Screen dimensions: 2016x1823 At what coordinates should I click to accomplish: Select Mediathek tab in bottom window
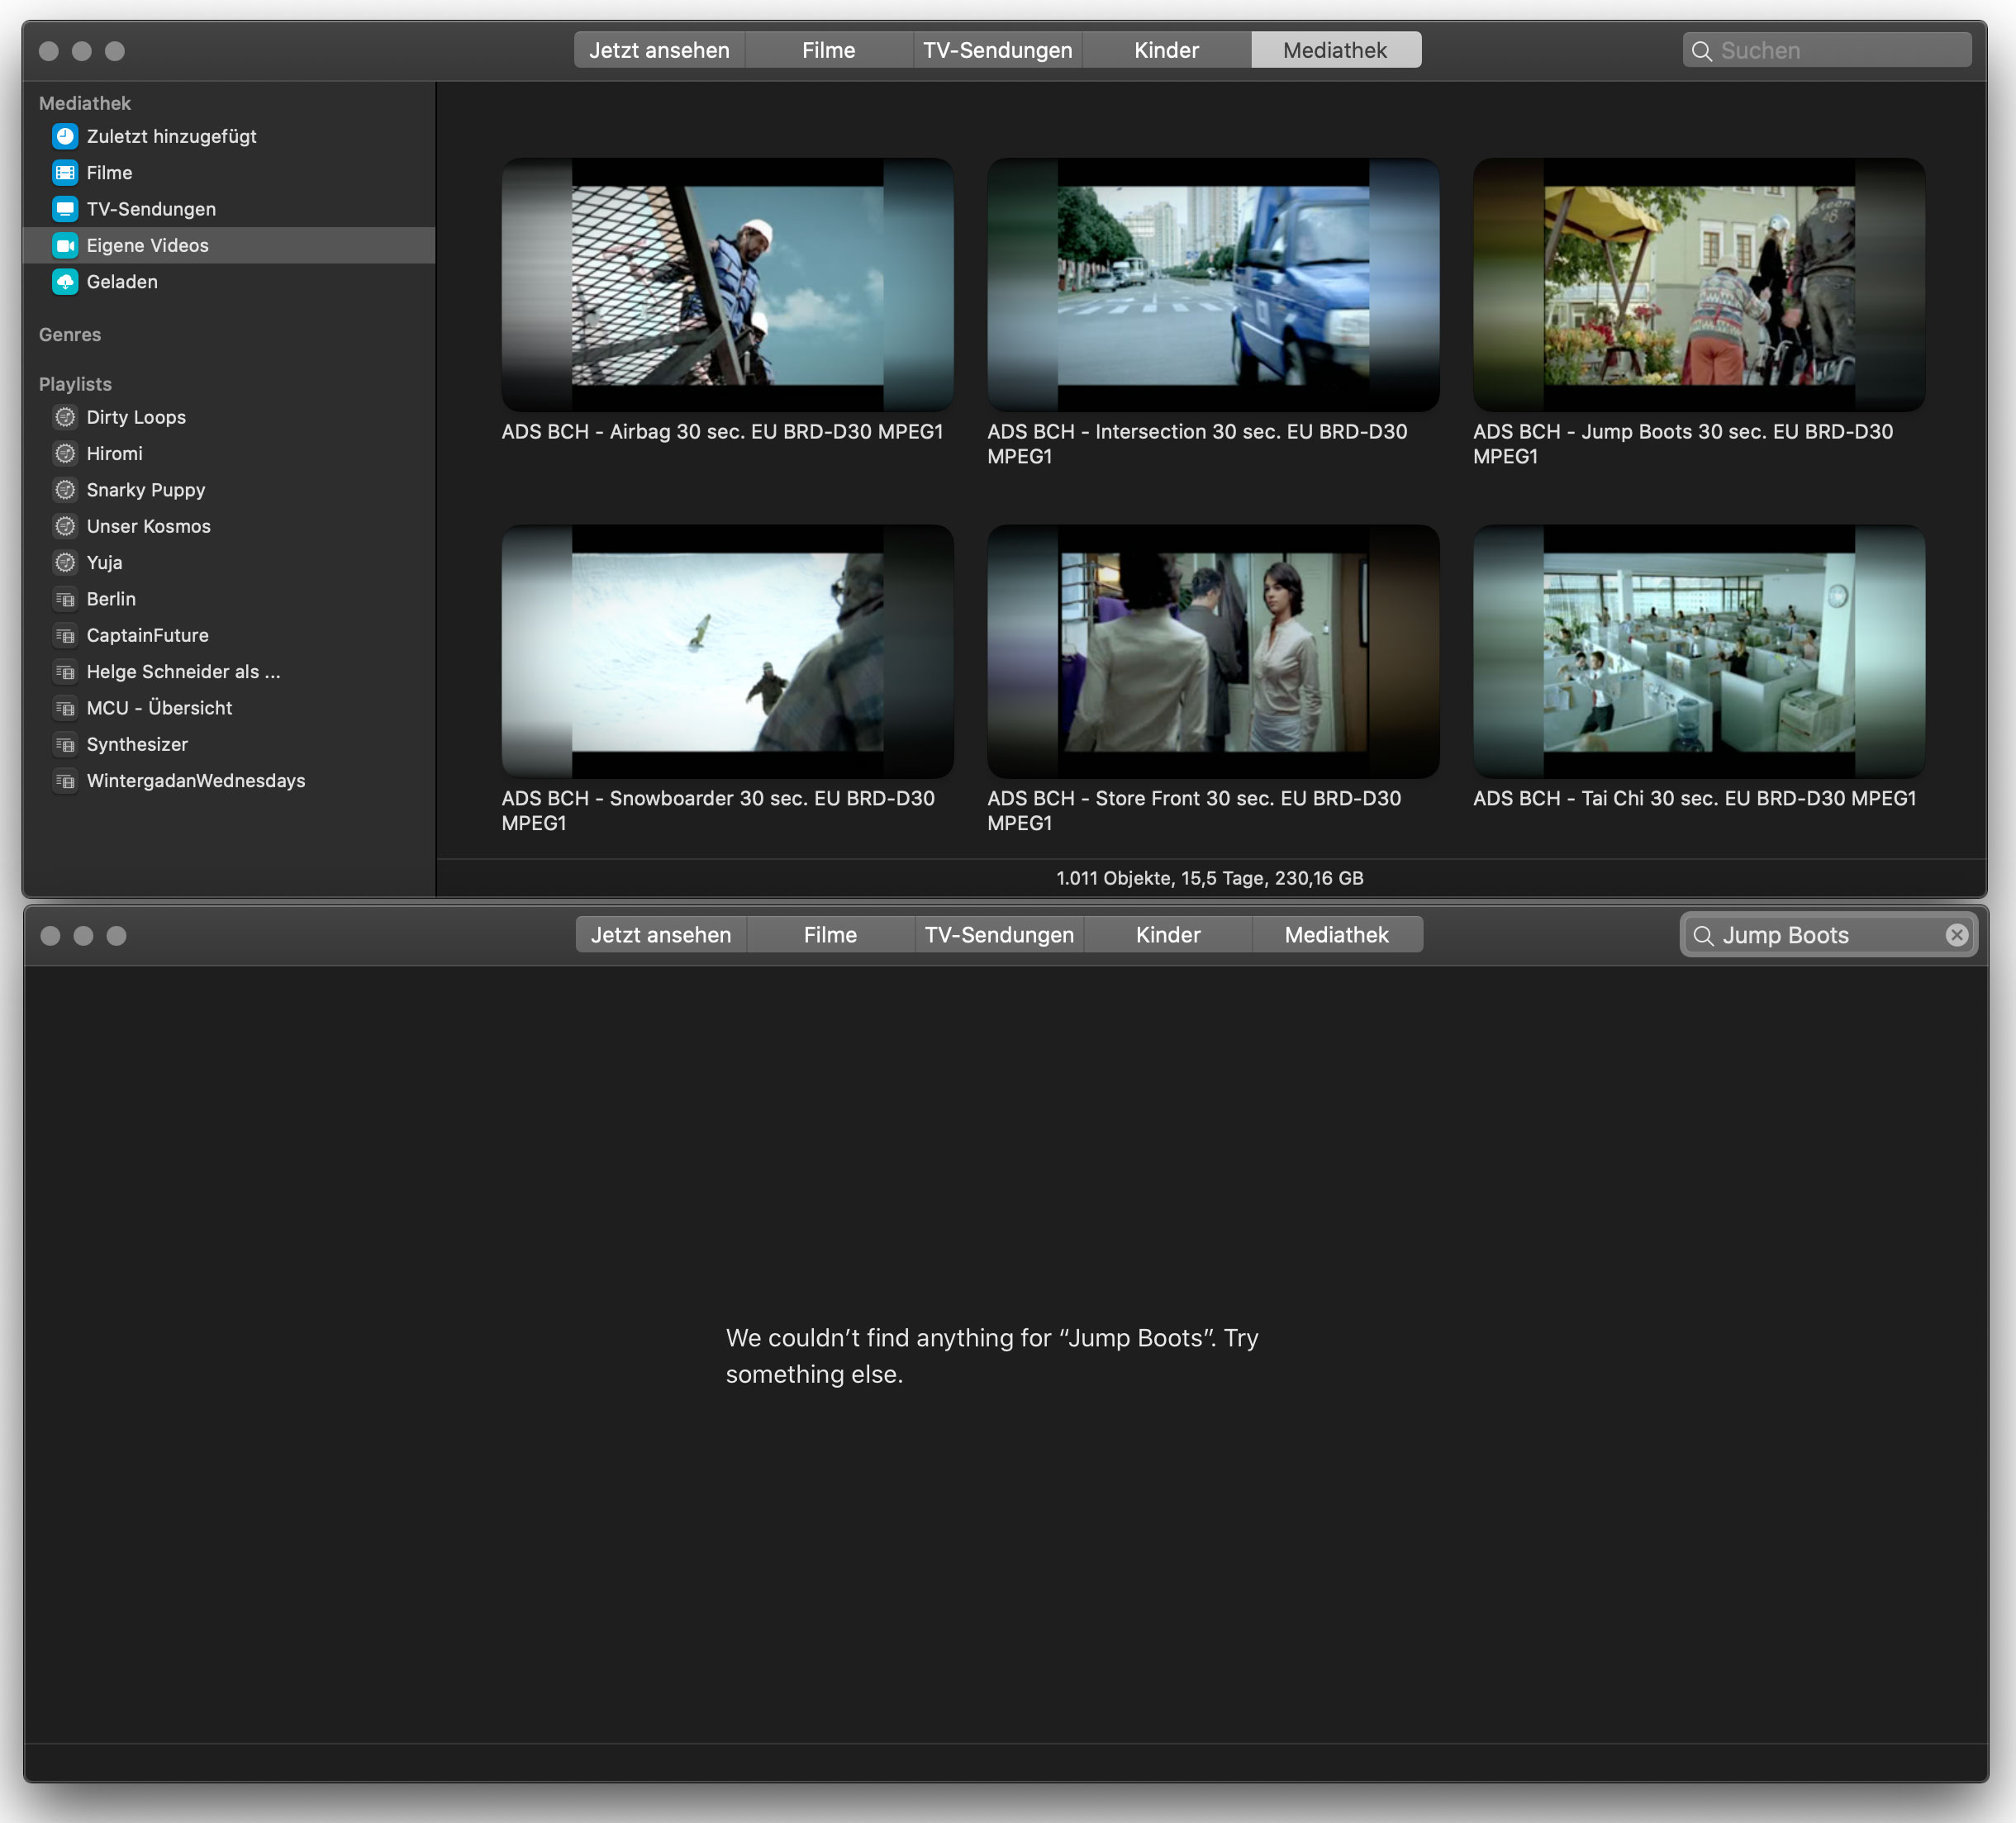click(1336, 935)
